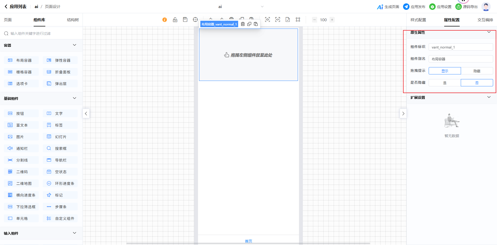
Task: Open the 结构树 tab
Action: pyautogui.click(x=73, y=20)
